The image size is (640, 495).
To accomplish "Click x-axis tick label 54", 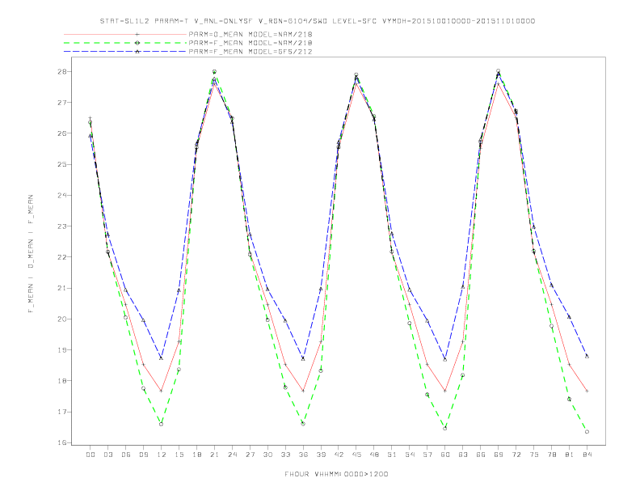I will point(410,455).
